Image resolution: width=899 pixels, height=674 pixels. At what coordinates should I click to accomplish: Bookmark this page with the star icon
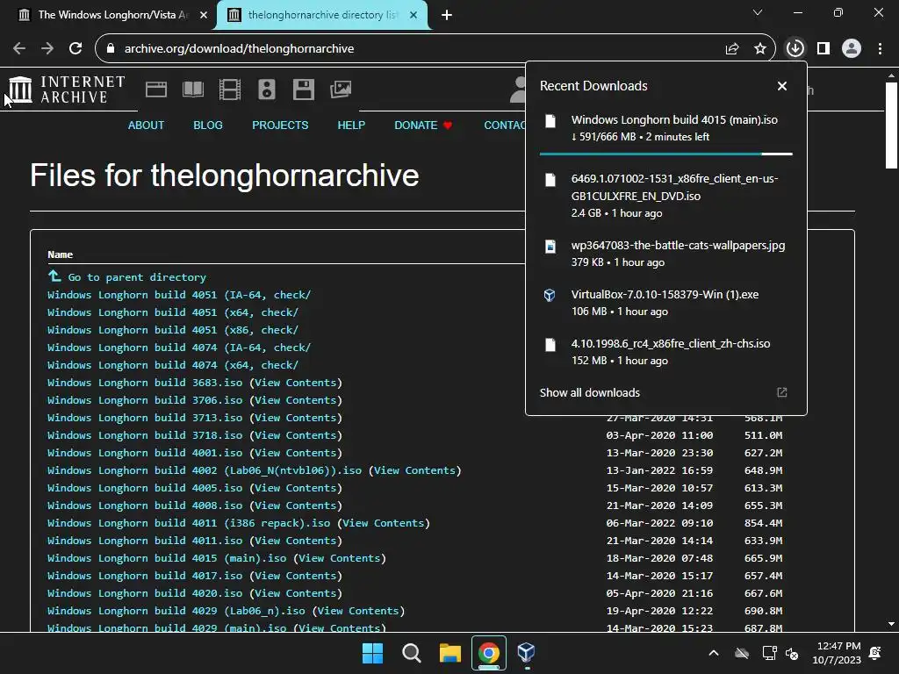760,49
